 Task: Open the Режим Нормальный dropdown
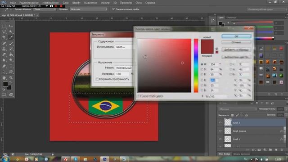tap(124, 68)
